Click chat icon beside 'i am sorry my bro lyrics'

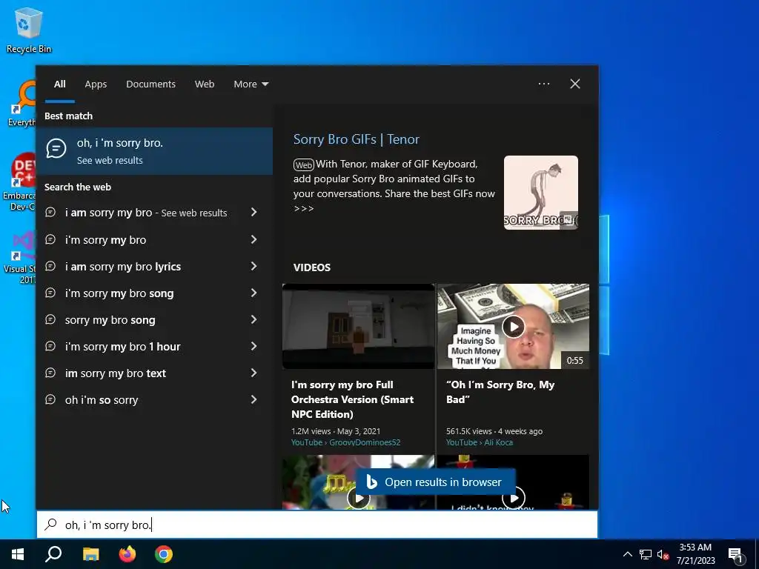point(50,266)
